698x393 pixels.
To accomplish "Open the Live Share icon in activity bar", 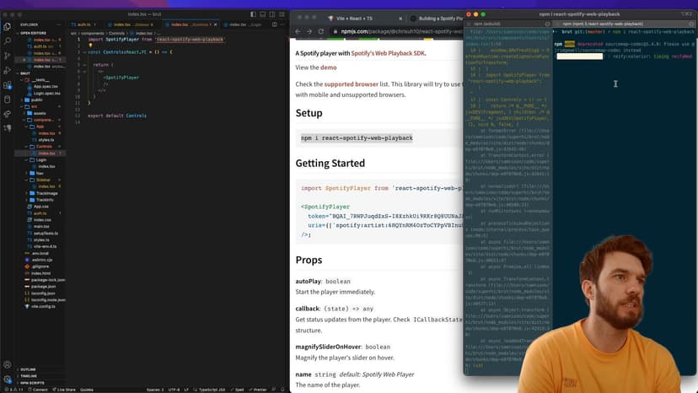I will (7, 114).
